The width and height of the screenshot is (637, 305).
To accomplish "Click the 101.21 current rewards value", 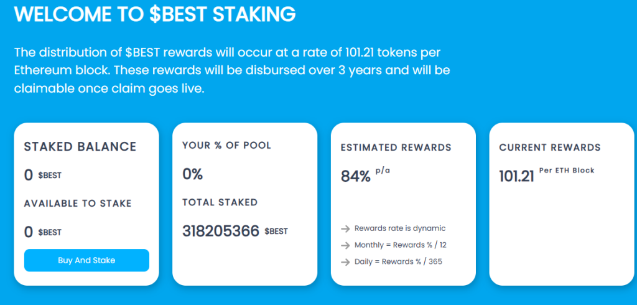I will (516, 176).
